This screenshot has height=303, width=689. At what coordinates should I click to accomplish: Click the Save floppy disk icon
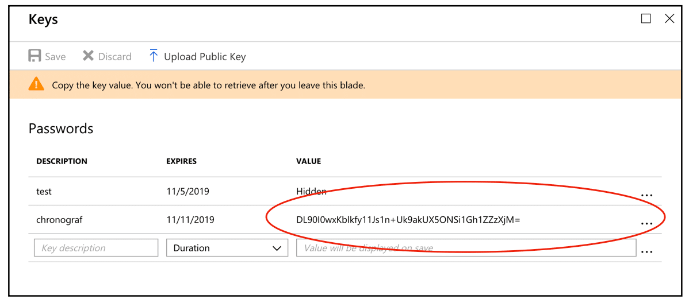coord(35,56)
